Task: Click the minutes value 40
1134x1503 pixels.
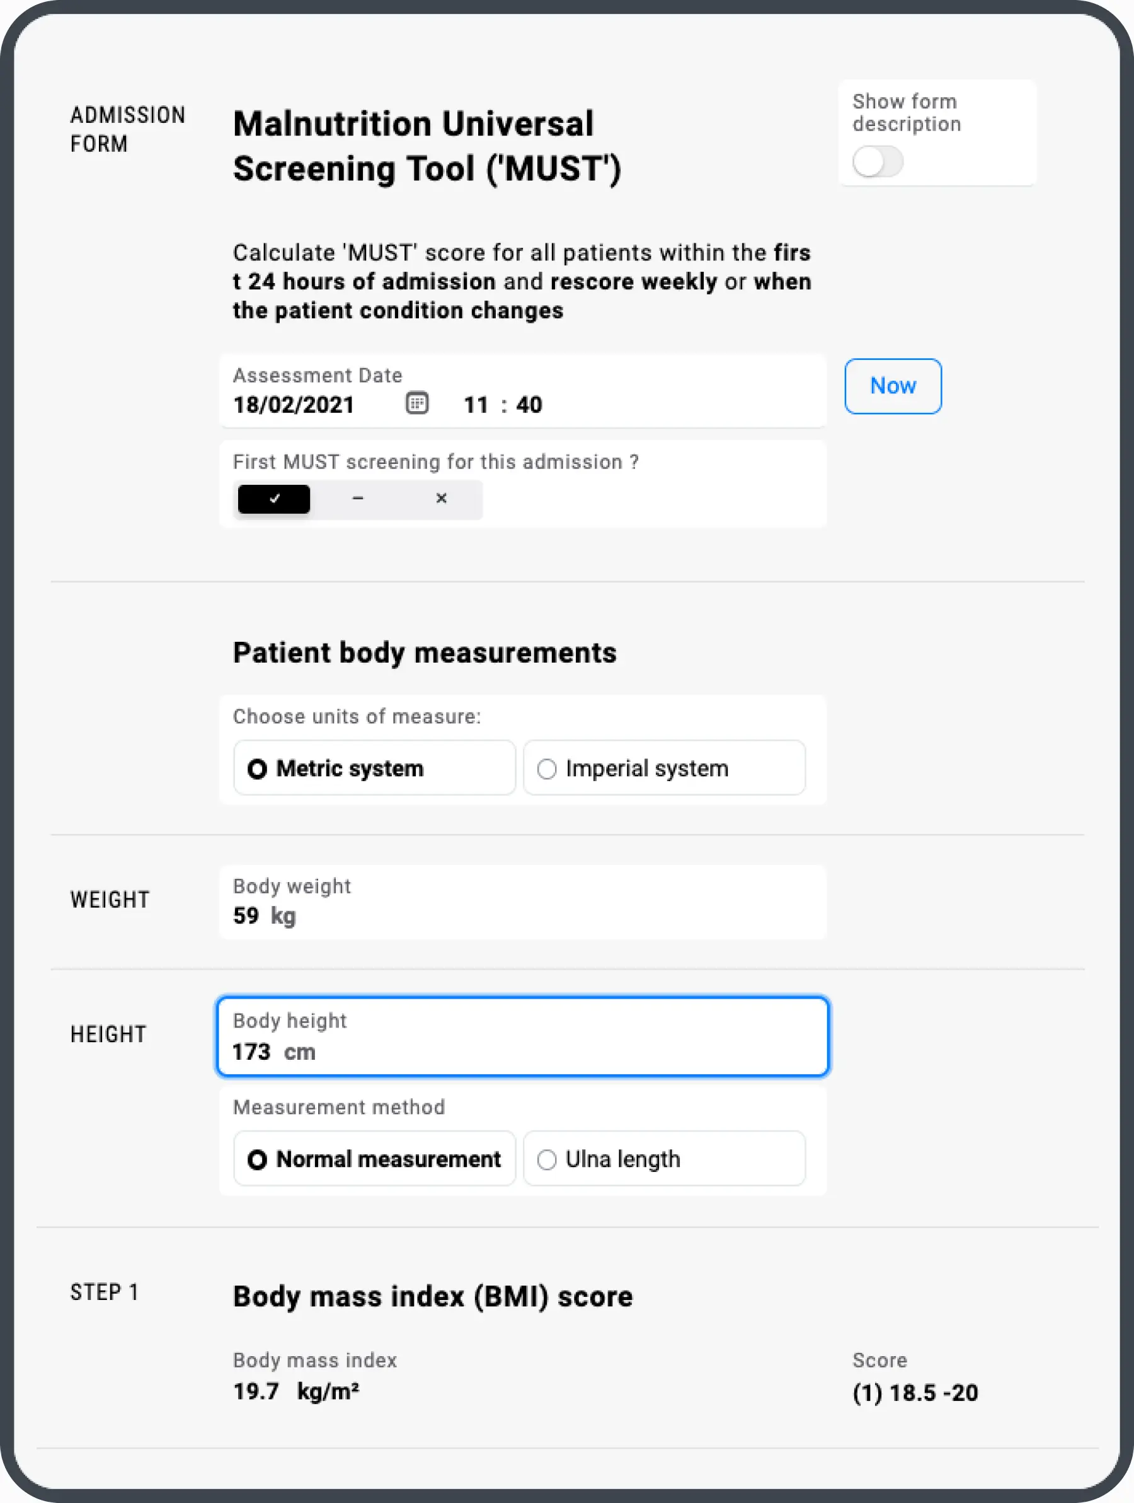Action: point(529,405)
